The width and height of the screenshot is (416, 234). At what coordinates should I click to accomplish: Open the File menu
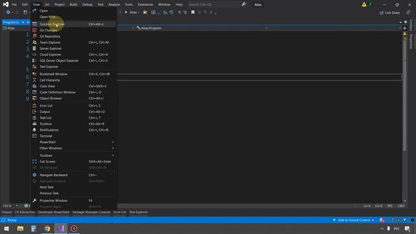coord(14,5)
